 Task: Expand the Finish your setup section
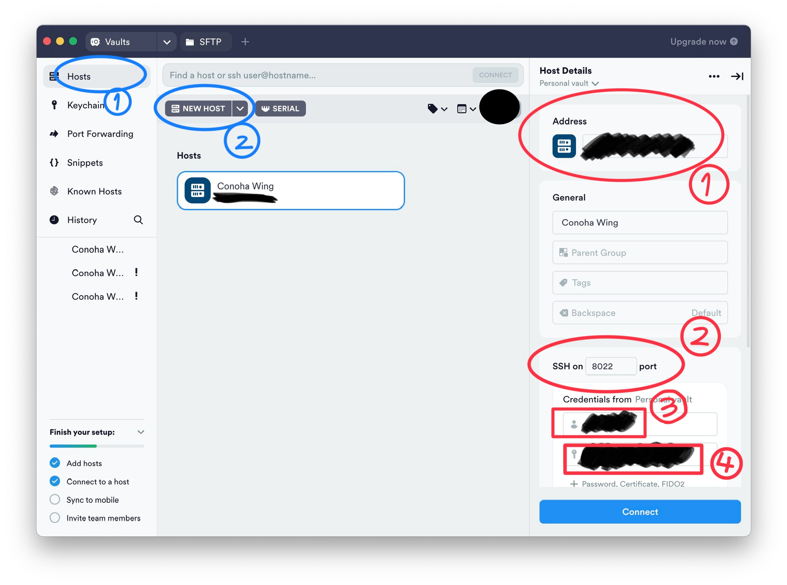141,432
